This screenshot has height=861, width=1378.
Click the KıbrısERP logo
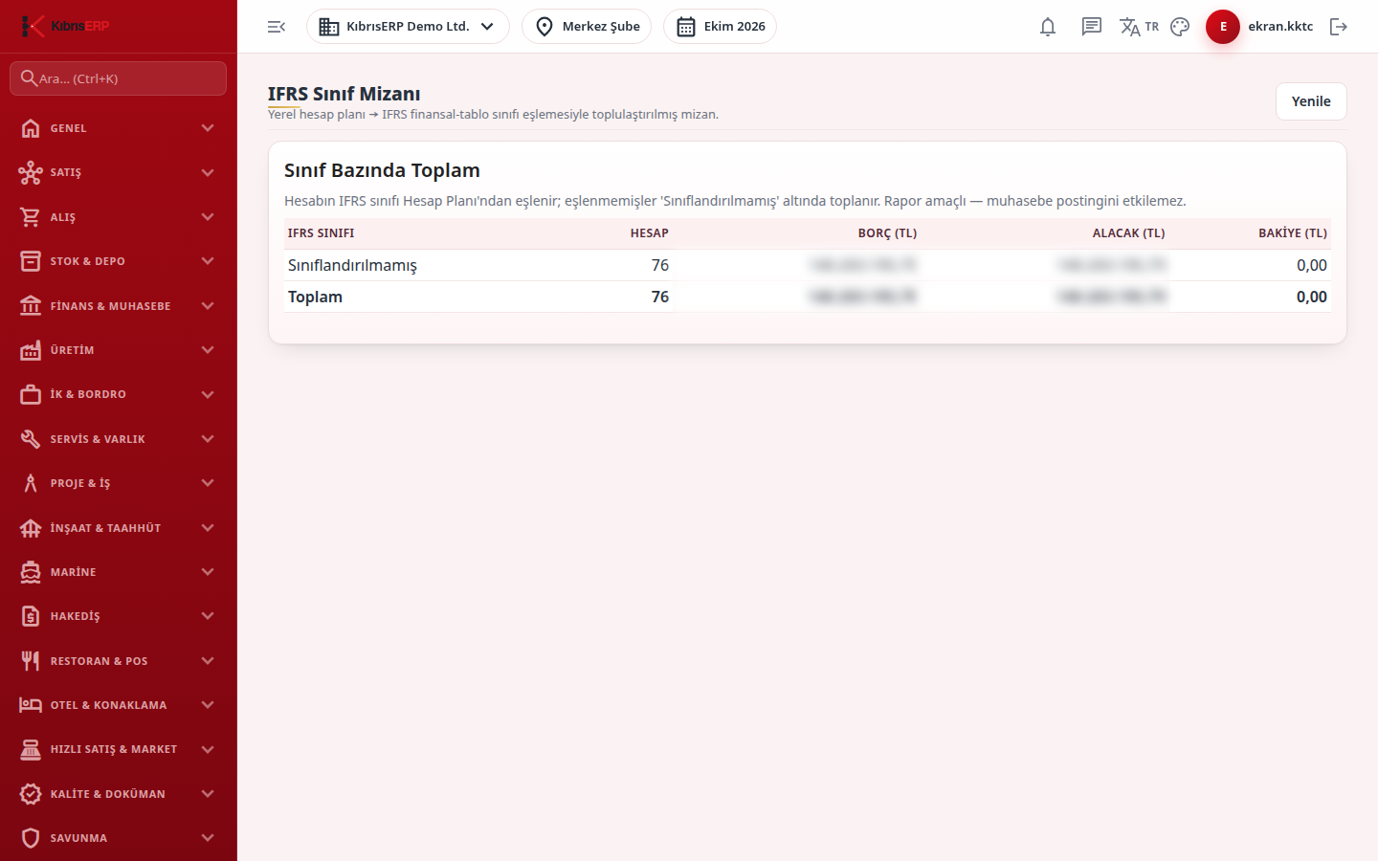click(x=66, y=26)
